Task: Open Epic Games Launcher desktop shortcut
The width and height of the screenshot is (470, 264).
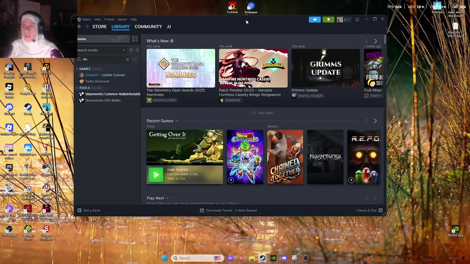Action: pos(9,172)
